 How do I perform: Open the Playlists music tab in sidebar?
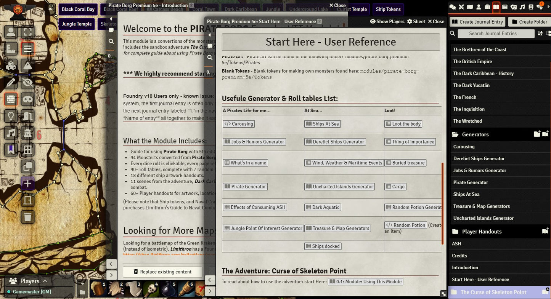click(x=522, y=7)
